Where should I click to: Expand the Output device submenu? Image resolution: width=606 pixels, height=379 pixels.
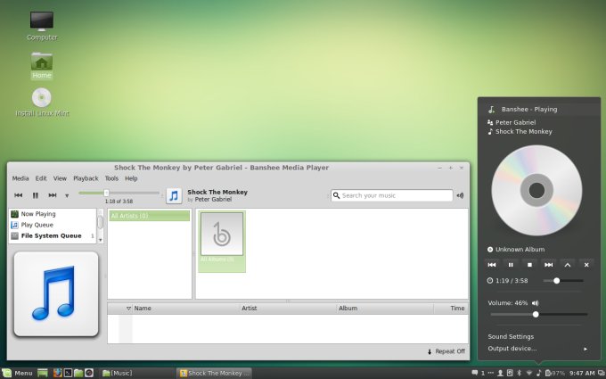point(539,349)
